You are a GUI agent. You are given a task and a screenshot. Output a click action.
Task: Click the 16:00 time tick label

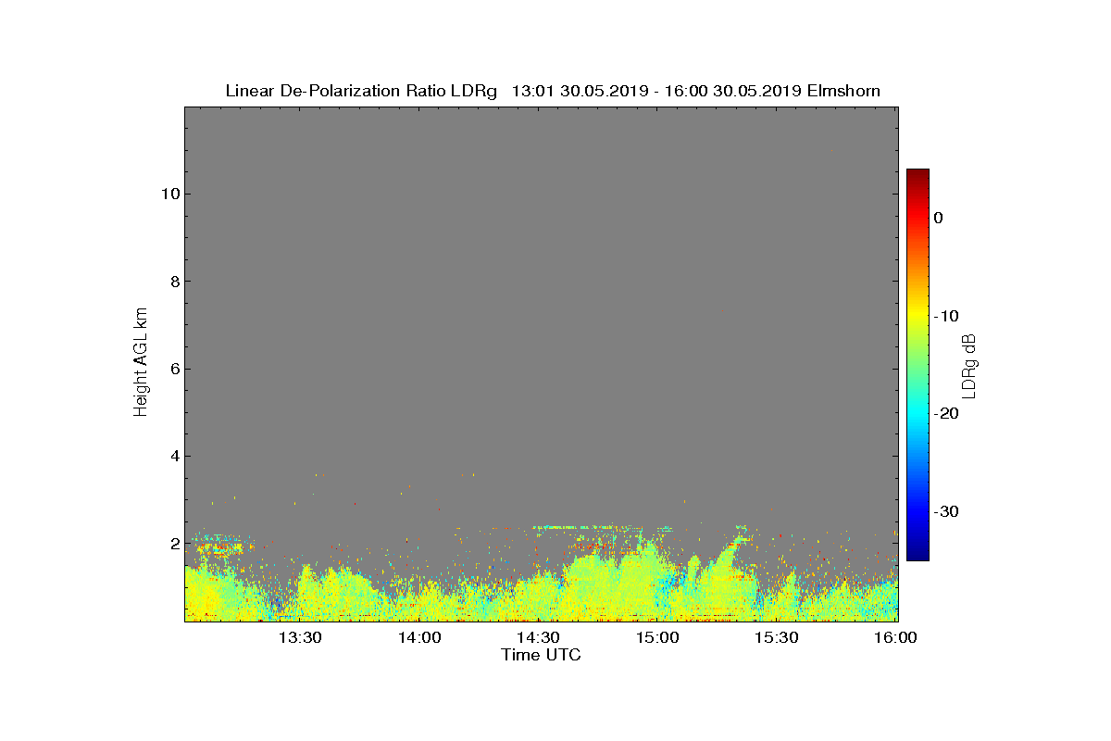[x=895, y=637]
